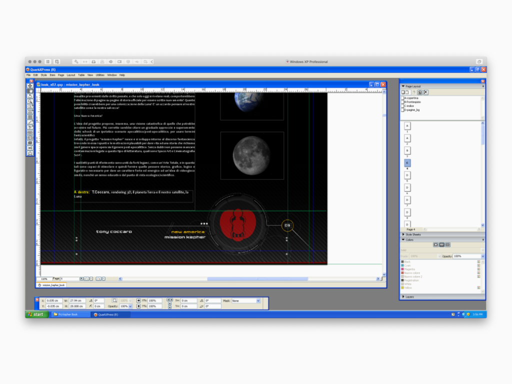
Task: Select the Rotation tool
Action: point(30,96)
